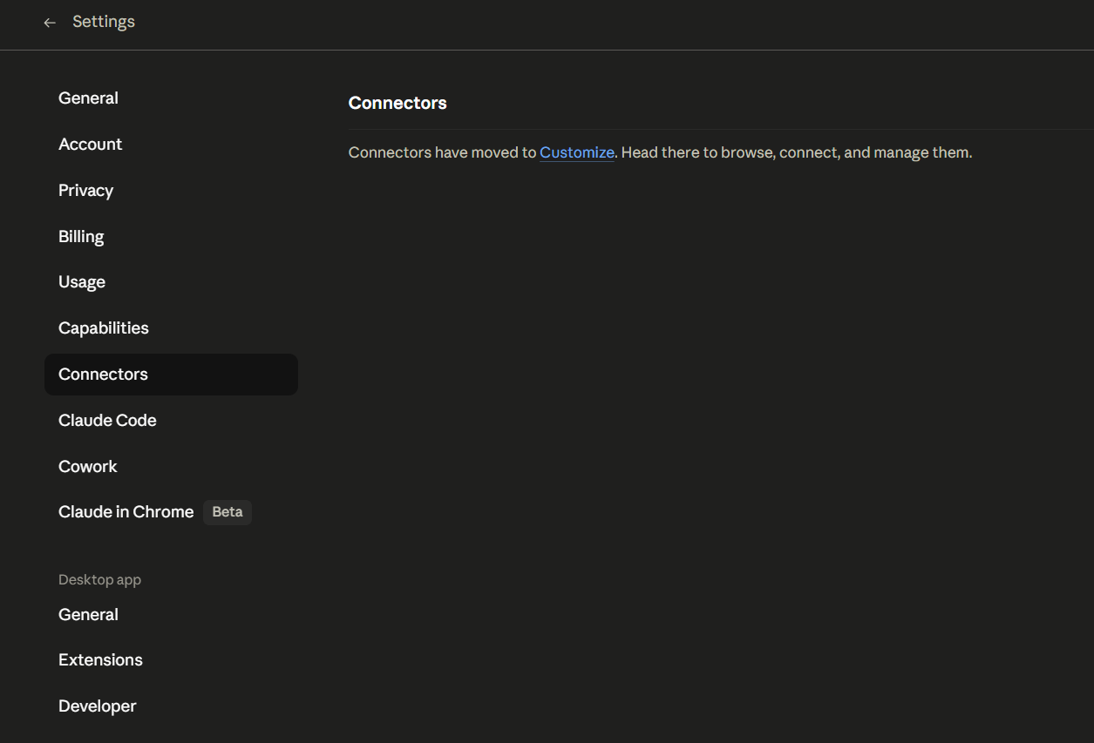Follow the Customize link
This screenshot has height=743, width=1094.
point(577,152)
